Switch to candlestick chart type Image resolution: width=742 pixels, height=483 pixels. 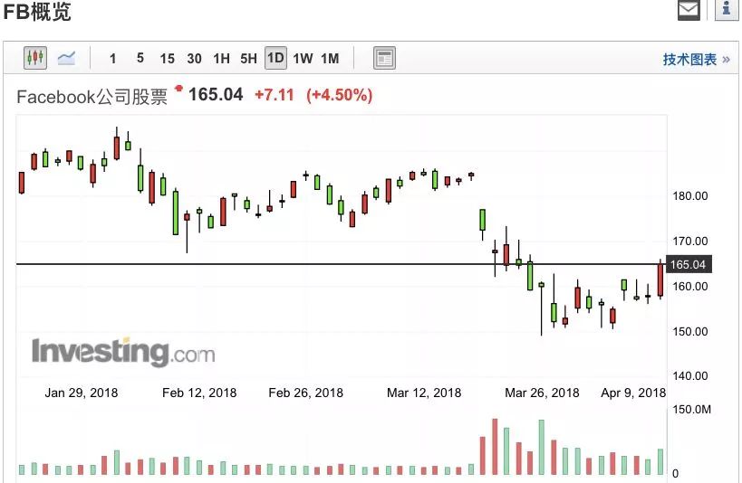(x=35, y=59)
